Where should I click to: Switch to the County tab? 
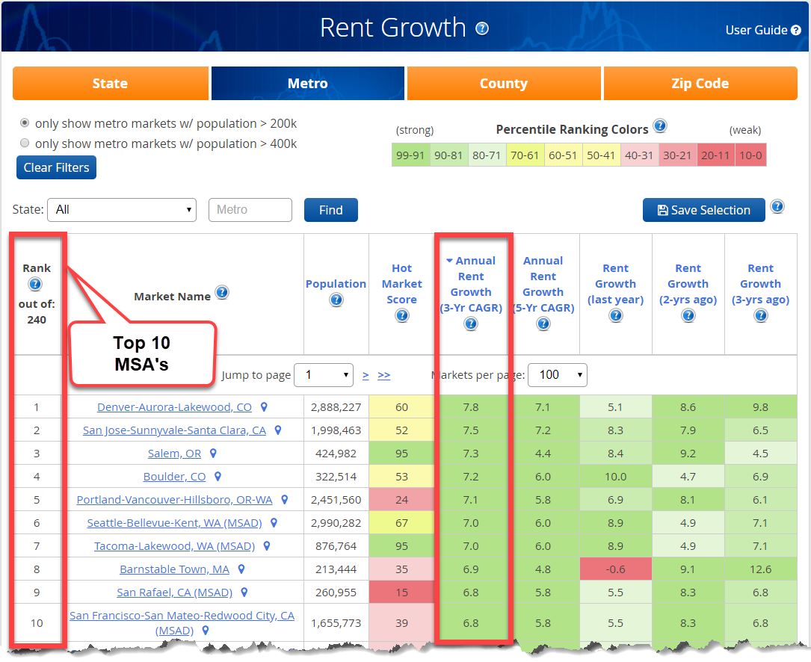tap(504, 83)
